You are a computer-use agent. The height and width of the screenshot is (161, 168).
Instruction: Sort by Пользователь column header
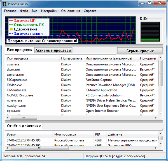[x=72, y=58]
